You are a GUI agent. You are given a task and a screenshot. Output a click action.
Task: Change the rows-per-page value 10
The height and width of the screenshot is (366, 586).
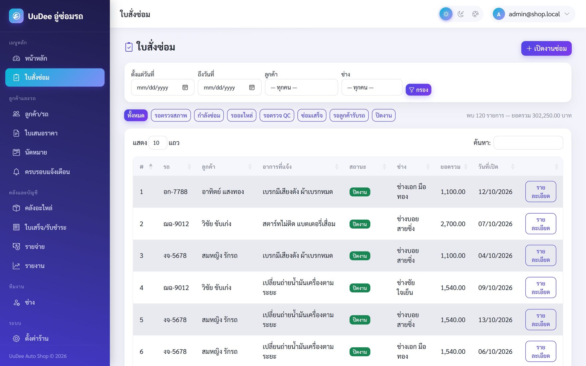point(157,143)
